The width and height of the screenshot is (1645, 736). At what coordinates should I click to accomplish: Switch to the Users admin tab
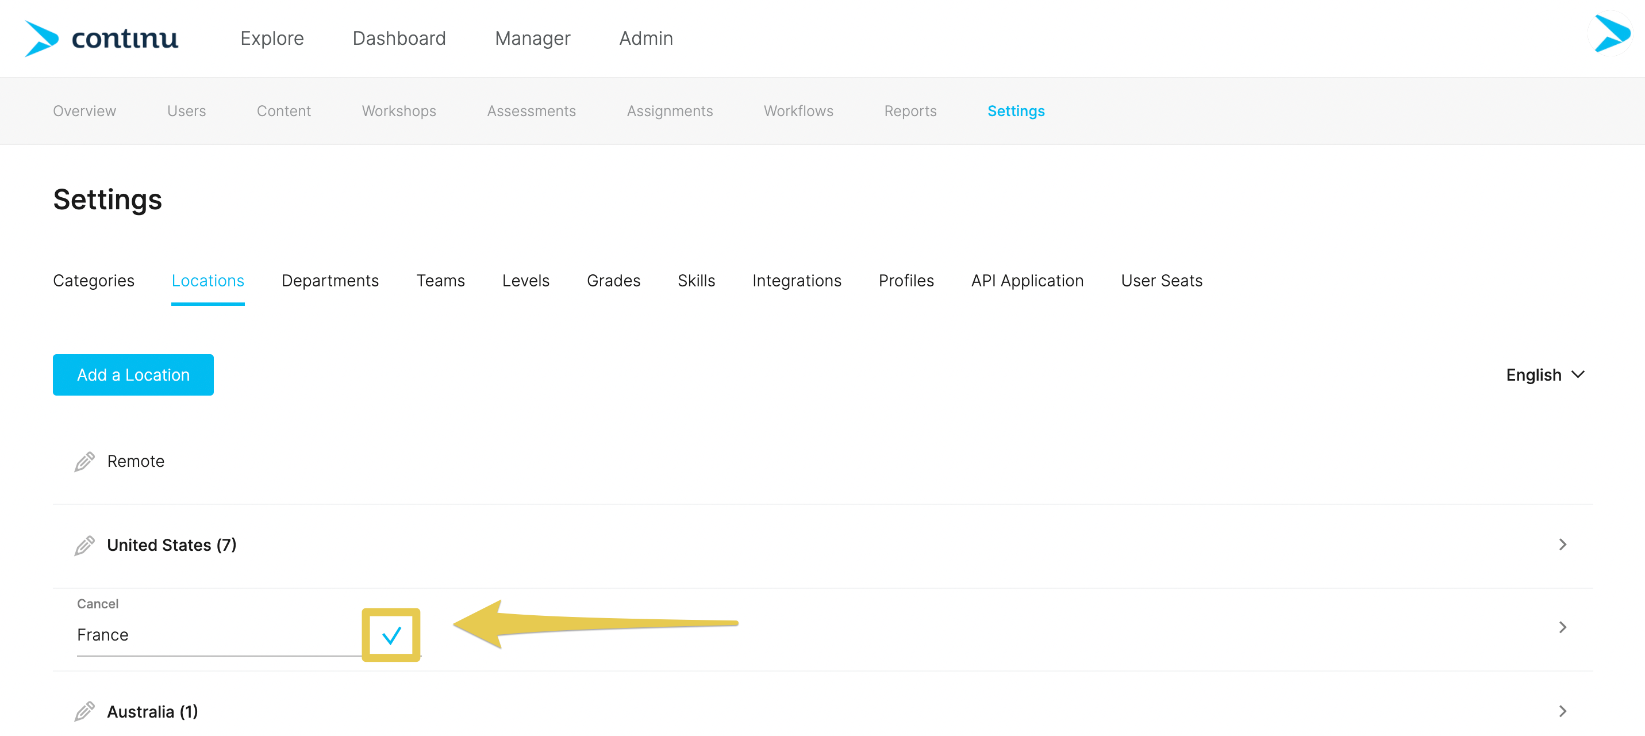(186, 111)
